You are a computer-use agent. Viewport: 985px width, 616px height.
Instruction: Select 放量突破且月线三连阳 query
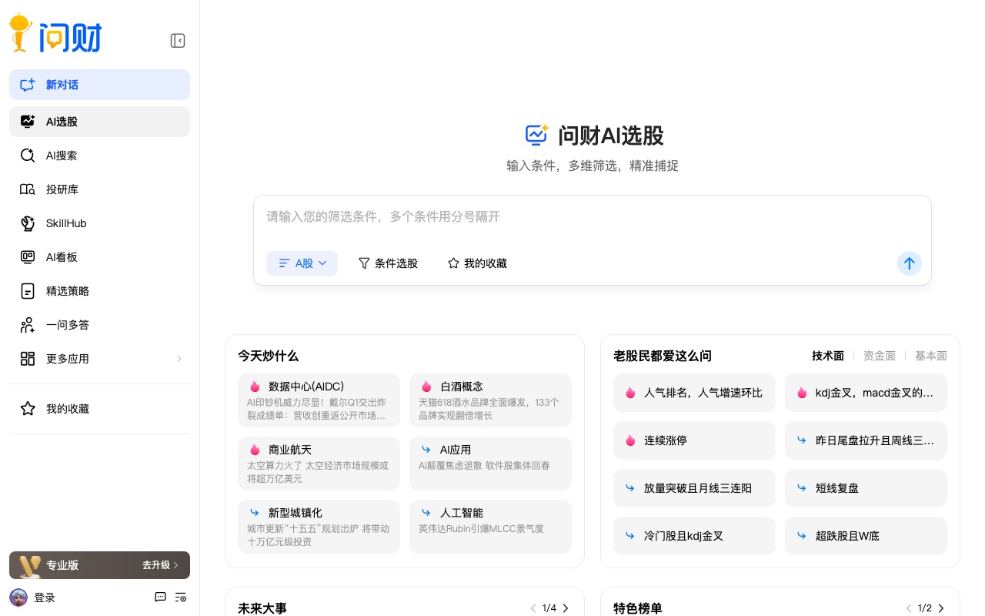(x=694, y=488)
